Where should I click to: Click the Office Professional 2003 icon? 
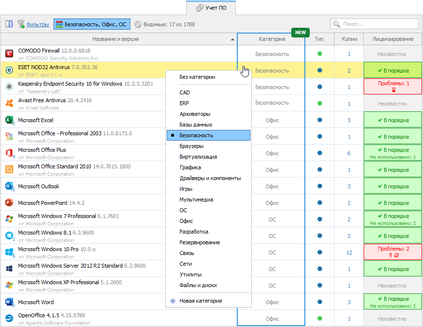(9, 136)
